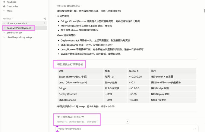Click the 'Moonwell 比 Aave' bullet line
The height and width of the screenshot is (132, 205).
[x=86, y=26]
